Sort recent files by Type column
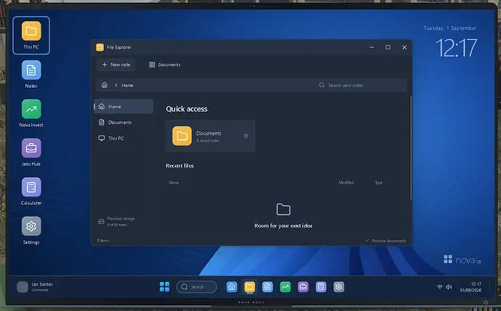The width and height of the screenshot is (501, 311). [378, 183]
